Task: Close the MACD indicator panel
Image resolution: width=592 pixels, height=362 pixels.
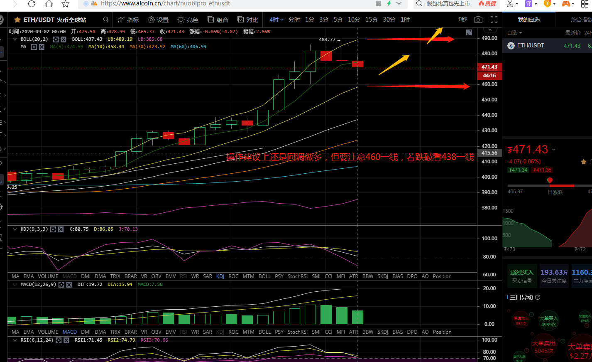Action: coord(69,285)
